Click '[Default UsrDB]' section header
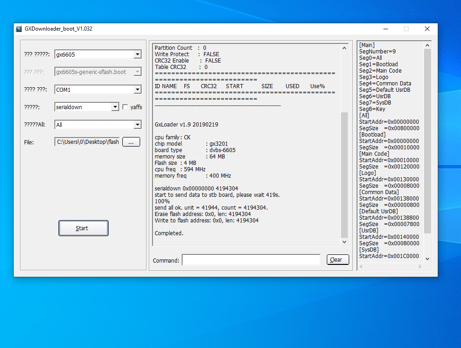461x348 pixels. click(x=378, y=211)
